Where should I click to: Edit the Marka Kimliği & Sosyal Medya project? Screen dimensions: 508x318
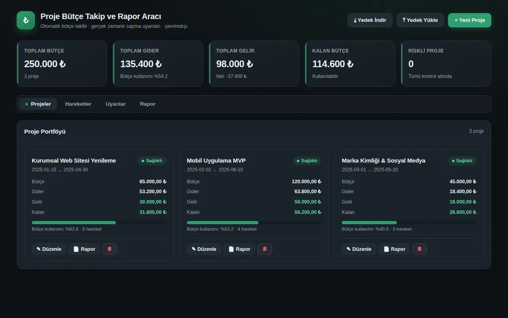click(x=359, y=249)
